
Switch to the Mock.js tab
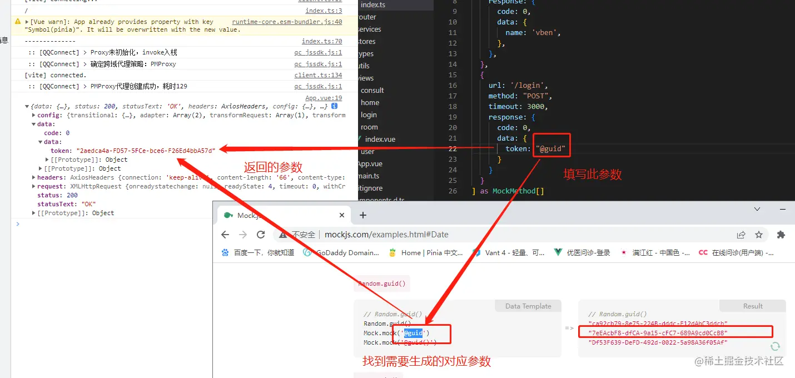click(284, 215)
